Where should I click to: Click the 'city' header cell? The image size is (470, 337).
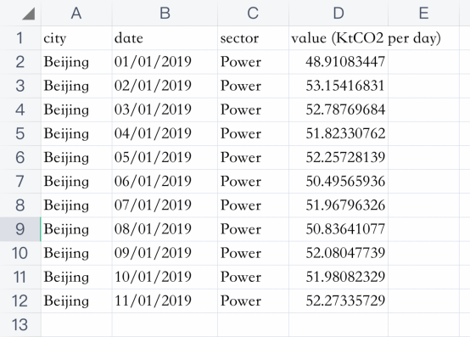click(76, 38)
